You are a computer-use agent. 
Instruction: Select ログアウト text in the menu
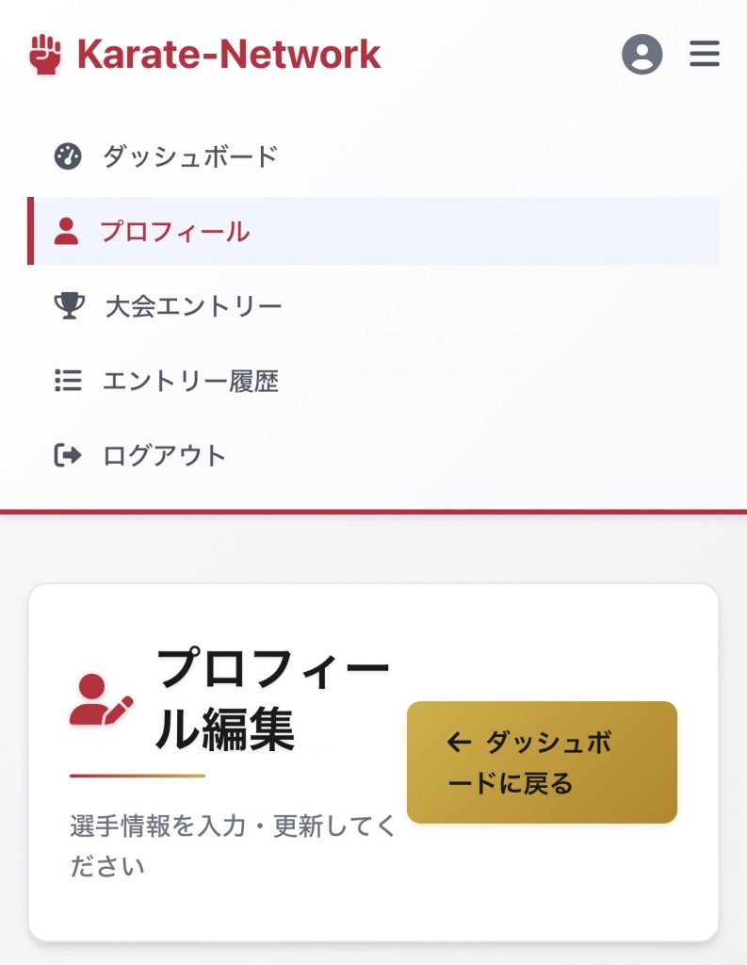165,456
